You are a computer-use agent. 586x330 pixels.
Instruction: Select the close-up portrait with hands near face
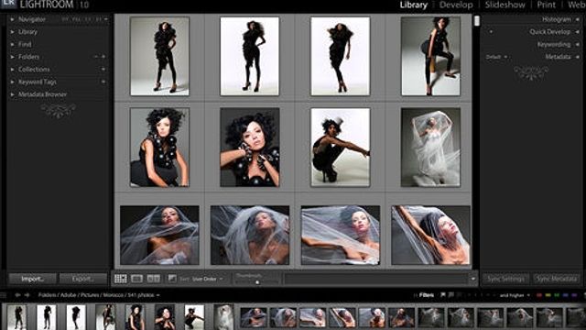pos(250,147)
